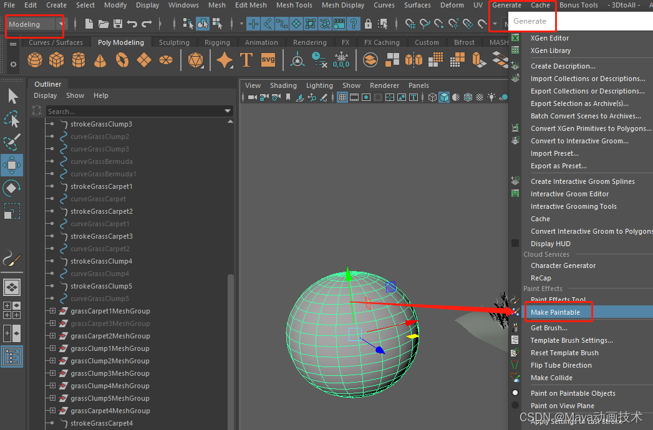Click the polygon cube shelf icon

point(57,60)
